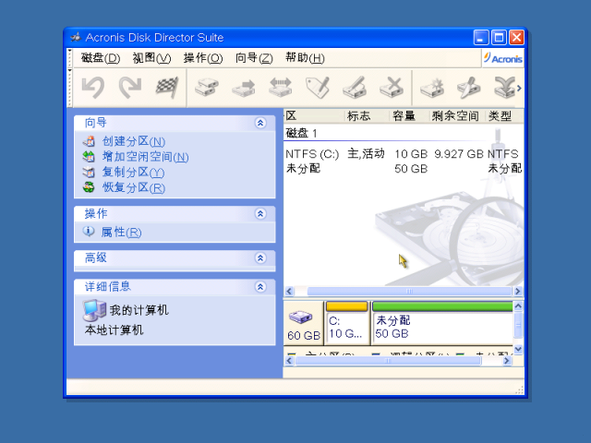Viewport: 591px width, 443px height.
Task: Click the disk brush toolbar icon
Action: click(x=469, y=88)
